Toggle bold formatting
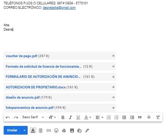The image size is (168, 139). tap(63, 118)
